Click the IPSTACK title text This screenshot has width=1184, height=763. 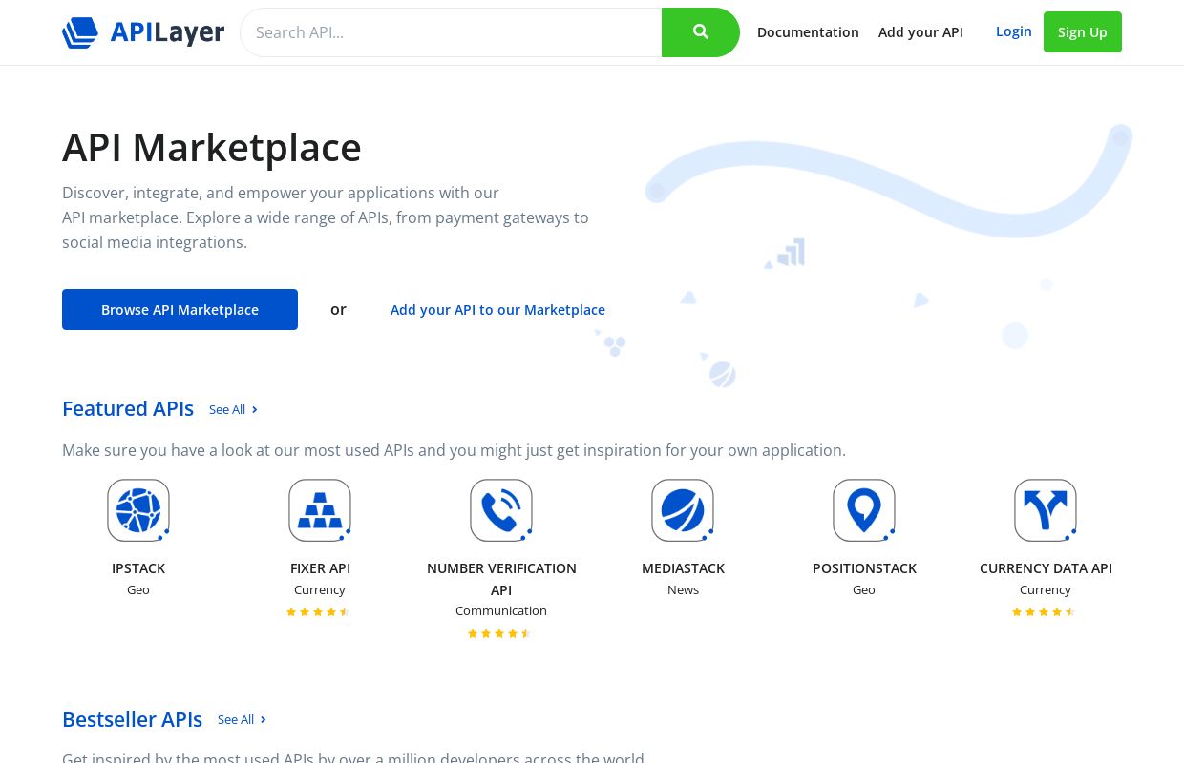138,568
